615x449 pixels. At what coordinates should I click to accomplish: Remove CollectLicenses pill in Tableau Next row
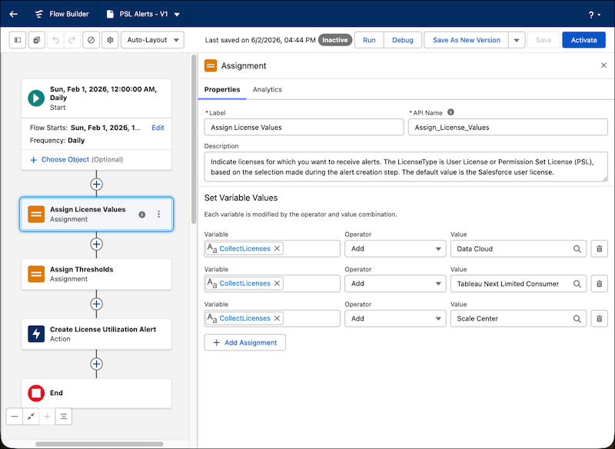point(277,284)
